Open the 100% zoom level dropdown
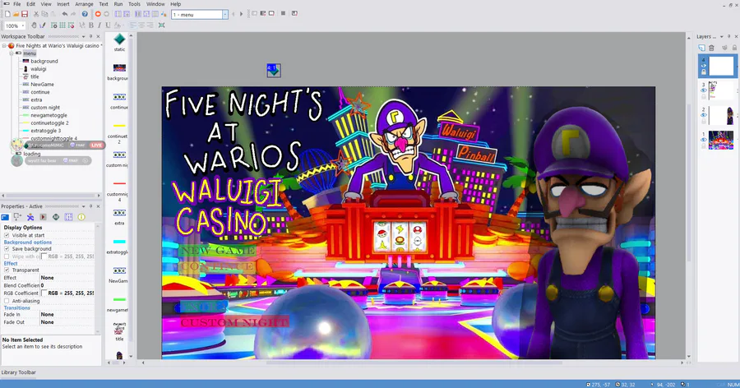Image resolution: width=740 pixels, height=388 pixels. coord(23,25)
